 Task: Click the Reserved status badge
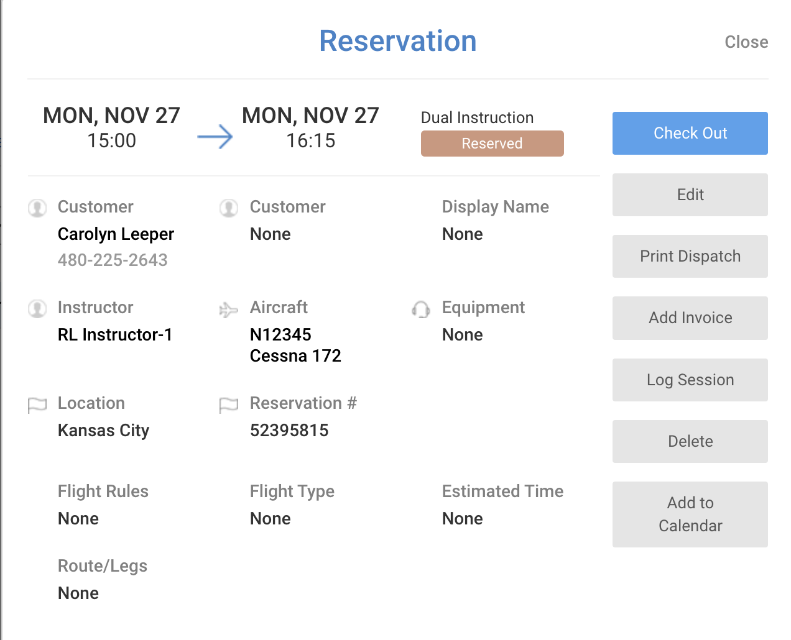(492, 144)
